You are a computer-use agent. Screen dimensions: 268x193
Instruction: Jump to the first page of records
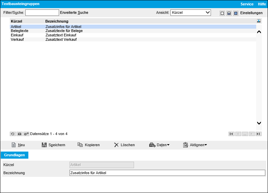pos(231,134)
